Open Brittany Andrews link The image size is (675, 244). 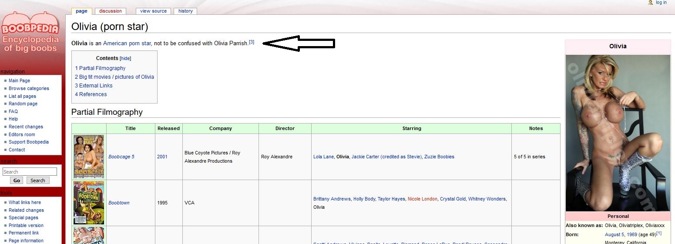pos(332,199)
